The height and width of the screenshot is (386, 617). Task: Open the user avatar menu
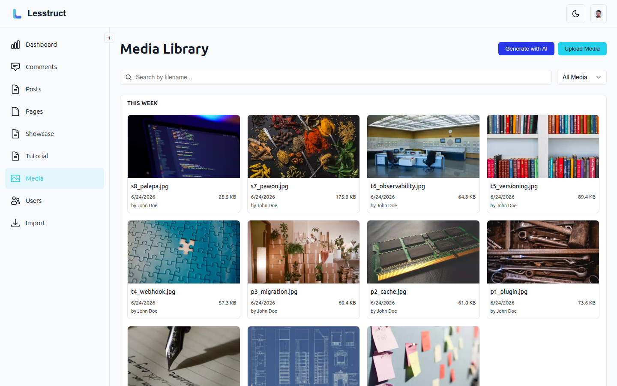[599, 14]
